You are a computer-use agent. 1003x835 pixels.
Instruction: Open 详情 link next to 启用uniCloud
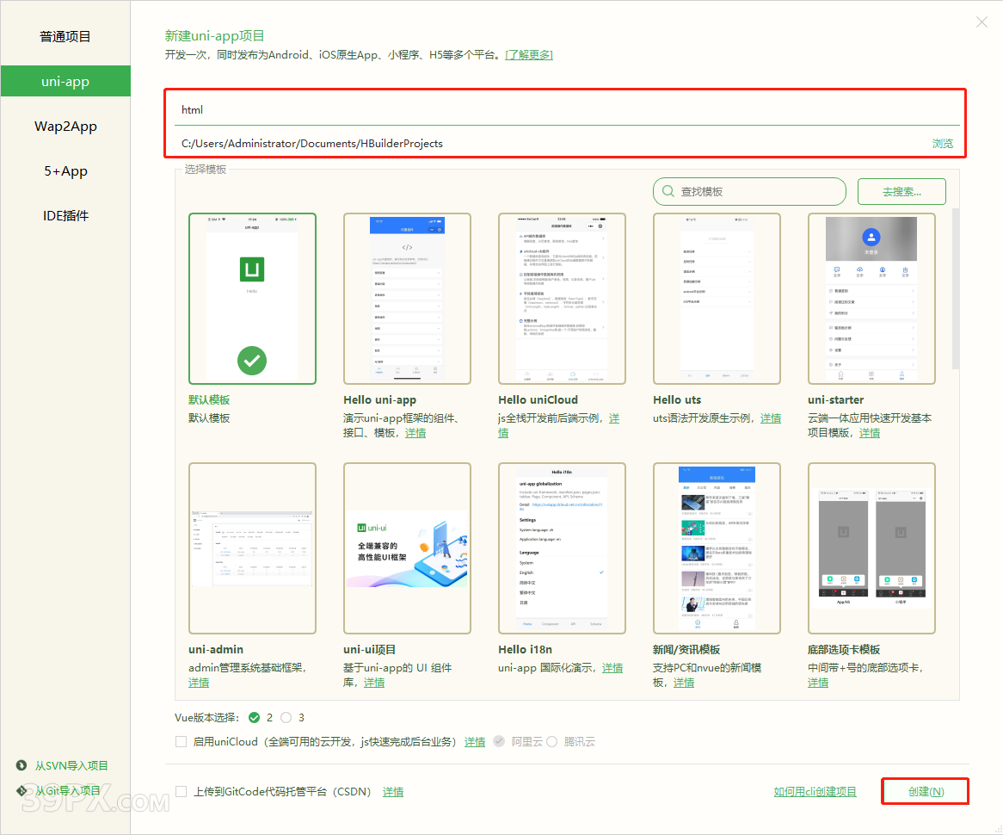[x=474, y=741]
